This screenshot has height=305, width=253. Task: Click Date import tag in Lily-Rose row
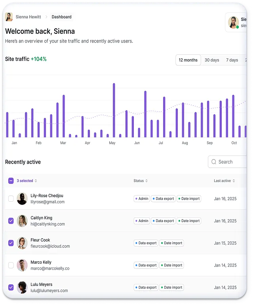tap(189, 199)
